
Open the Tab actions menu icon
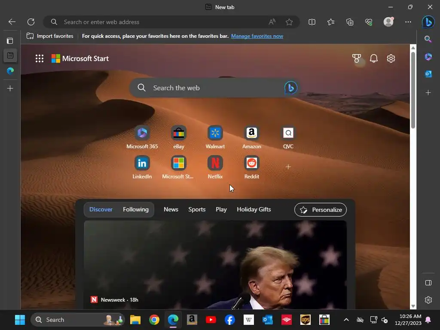click(x=10, y=41)
